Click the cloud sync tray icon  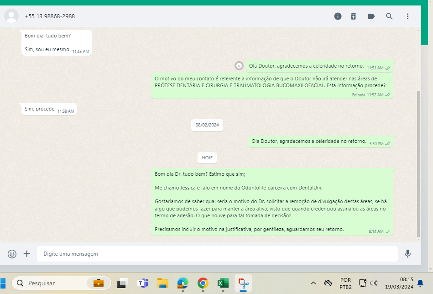click(328, 283)
